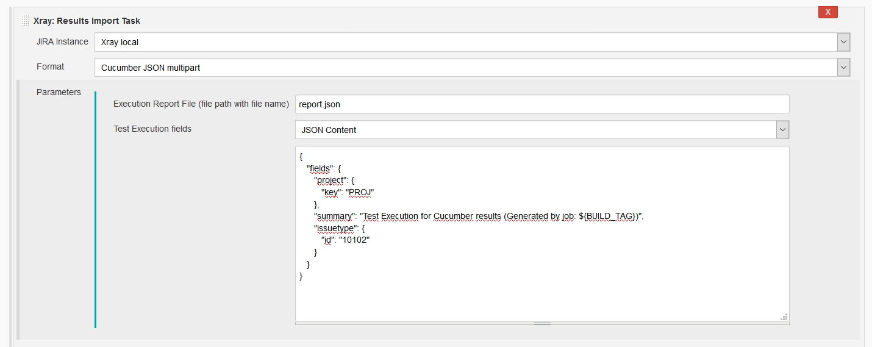
Task: Click the "10102" id value in the JSON
Action: [x=355, y=240]
